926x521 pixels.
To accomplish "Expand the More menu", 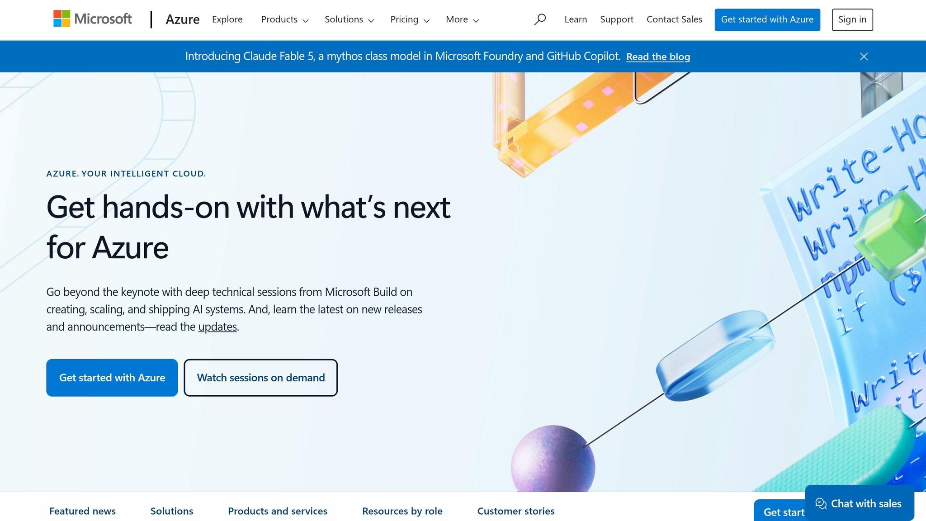I will coord(462,19).
